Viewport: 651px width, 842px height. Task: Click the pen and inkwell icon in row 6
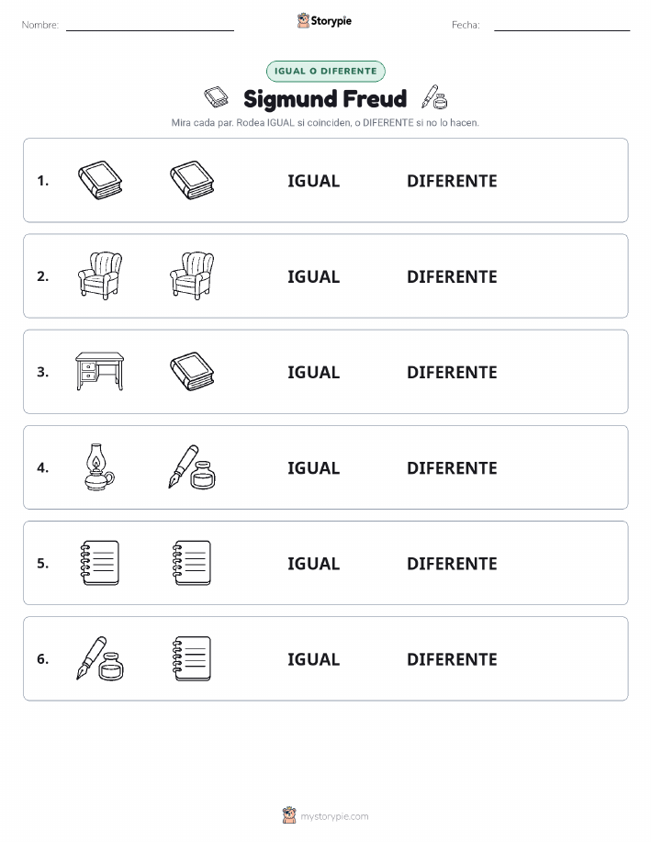pos(100,659)
